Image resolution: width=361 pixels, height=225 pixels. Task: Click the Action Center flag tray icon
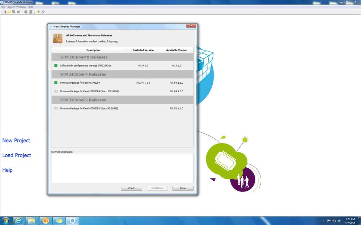[x=329, y=221]
